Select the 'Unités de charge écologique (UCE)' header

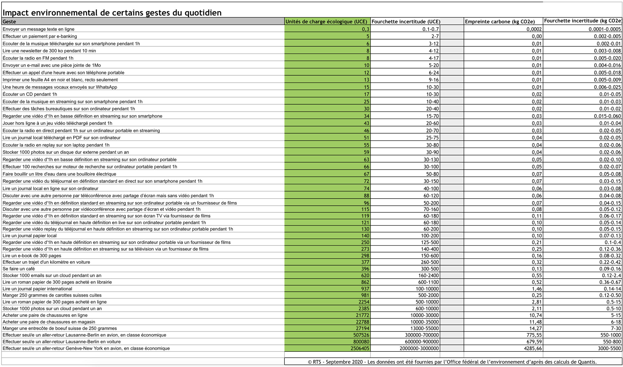pyautogui.click(x=327, y=21)
